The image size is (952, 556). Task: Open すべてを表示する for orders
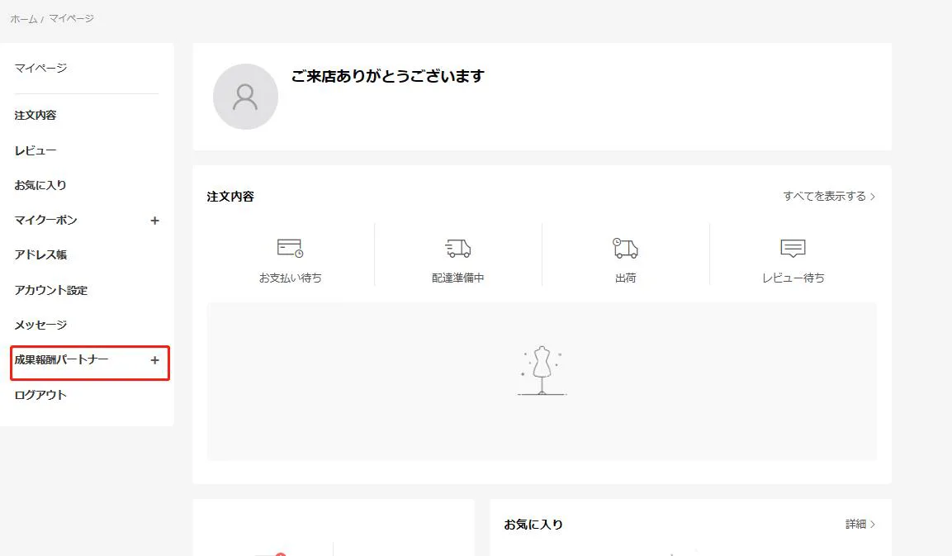829,197
